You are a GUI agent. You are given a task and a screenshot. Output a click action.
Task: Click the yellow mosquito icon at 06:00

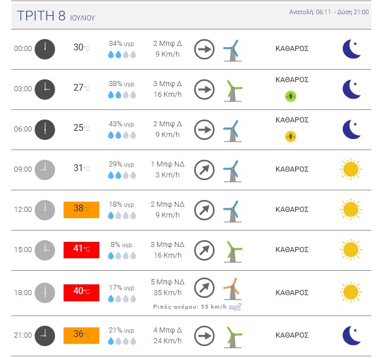(291, 137)
